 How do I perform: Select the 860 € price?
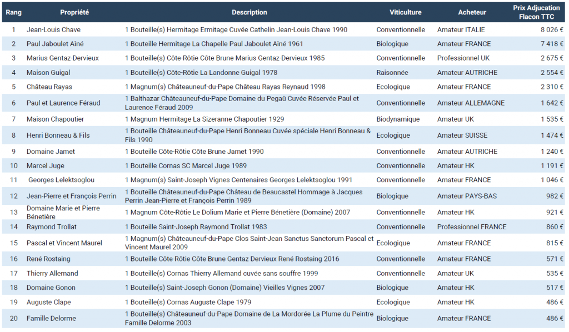click(x=555, y=227)
